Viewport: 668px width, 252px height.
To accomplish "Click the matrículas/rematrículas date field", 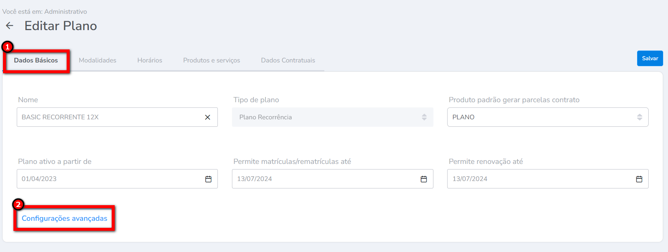I will [324, 179].
